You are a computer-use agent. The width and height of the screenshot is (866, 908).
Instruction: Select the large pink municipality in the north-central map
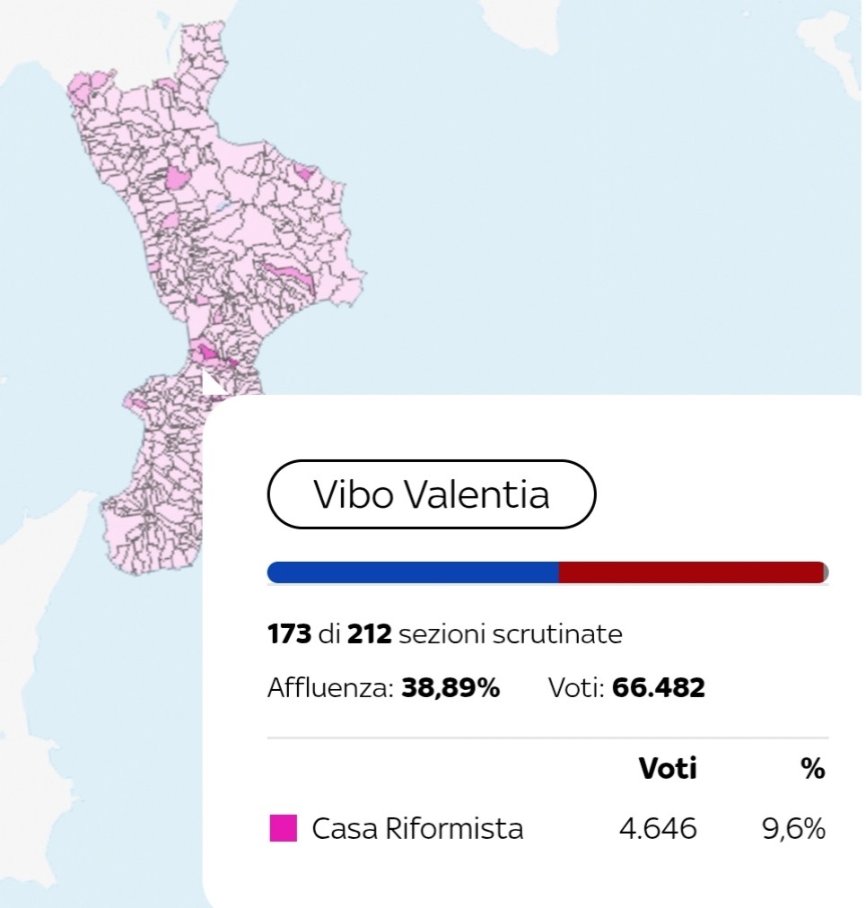(178, 177)
